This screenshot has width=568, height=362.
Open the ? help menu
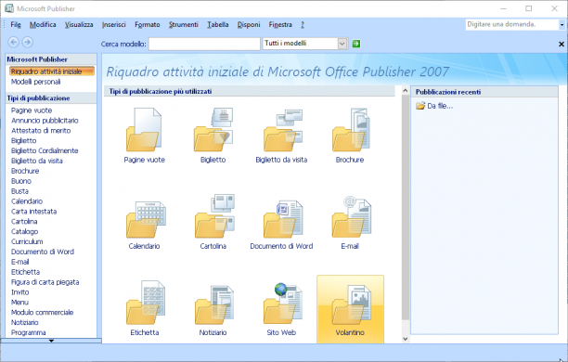click(x=303, y=25)
